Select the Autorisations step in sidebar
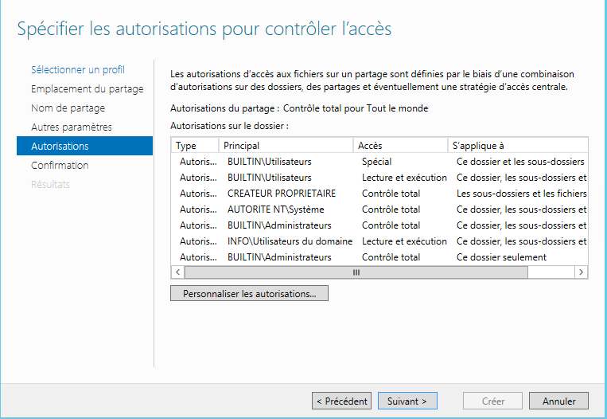 [x=84, y=146]
